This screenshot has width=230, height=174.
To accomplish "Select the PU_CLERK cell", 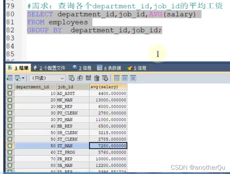I will pyautogui.click(x=73, y=113).
